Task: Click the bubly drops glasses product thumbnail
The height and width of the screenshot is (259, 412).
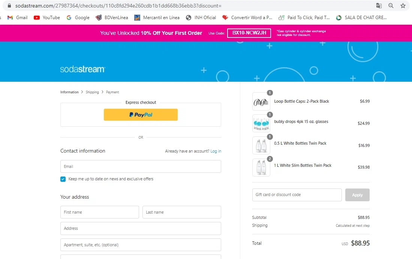Action: (x=261, y=123)
